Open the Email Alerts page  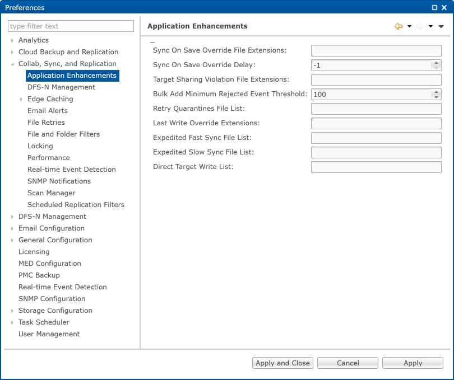pos(48,111)
